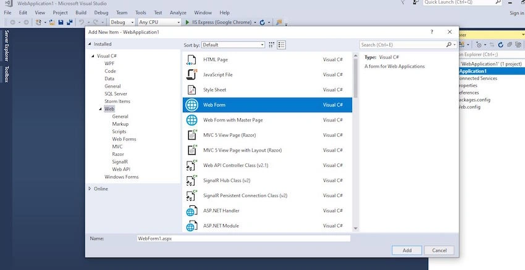This screenshot has width=525, height=270.
Task: Select the Razor category under Web
Action: [118, 154]
